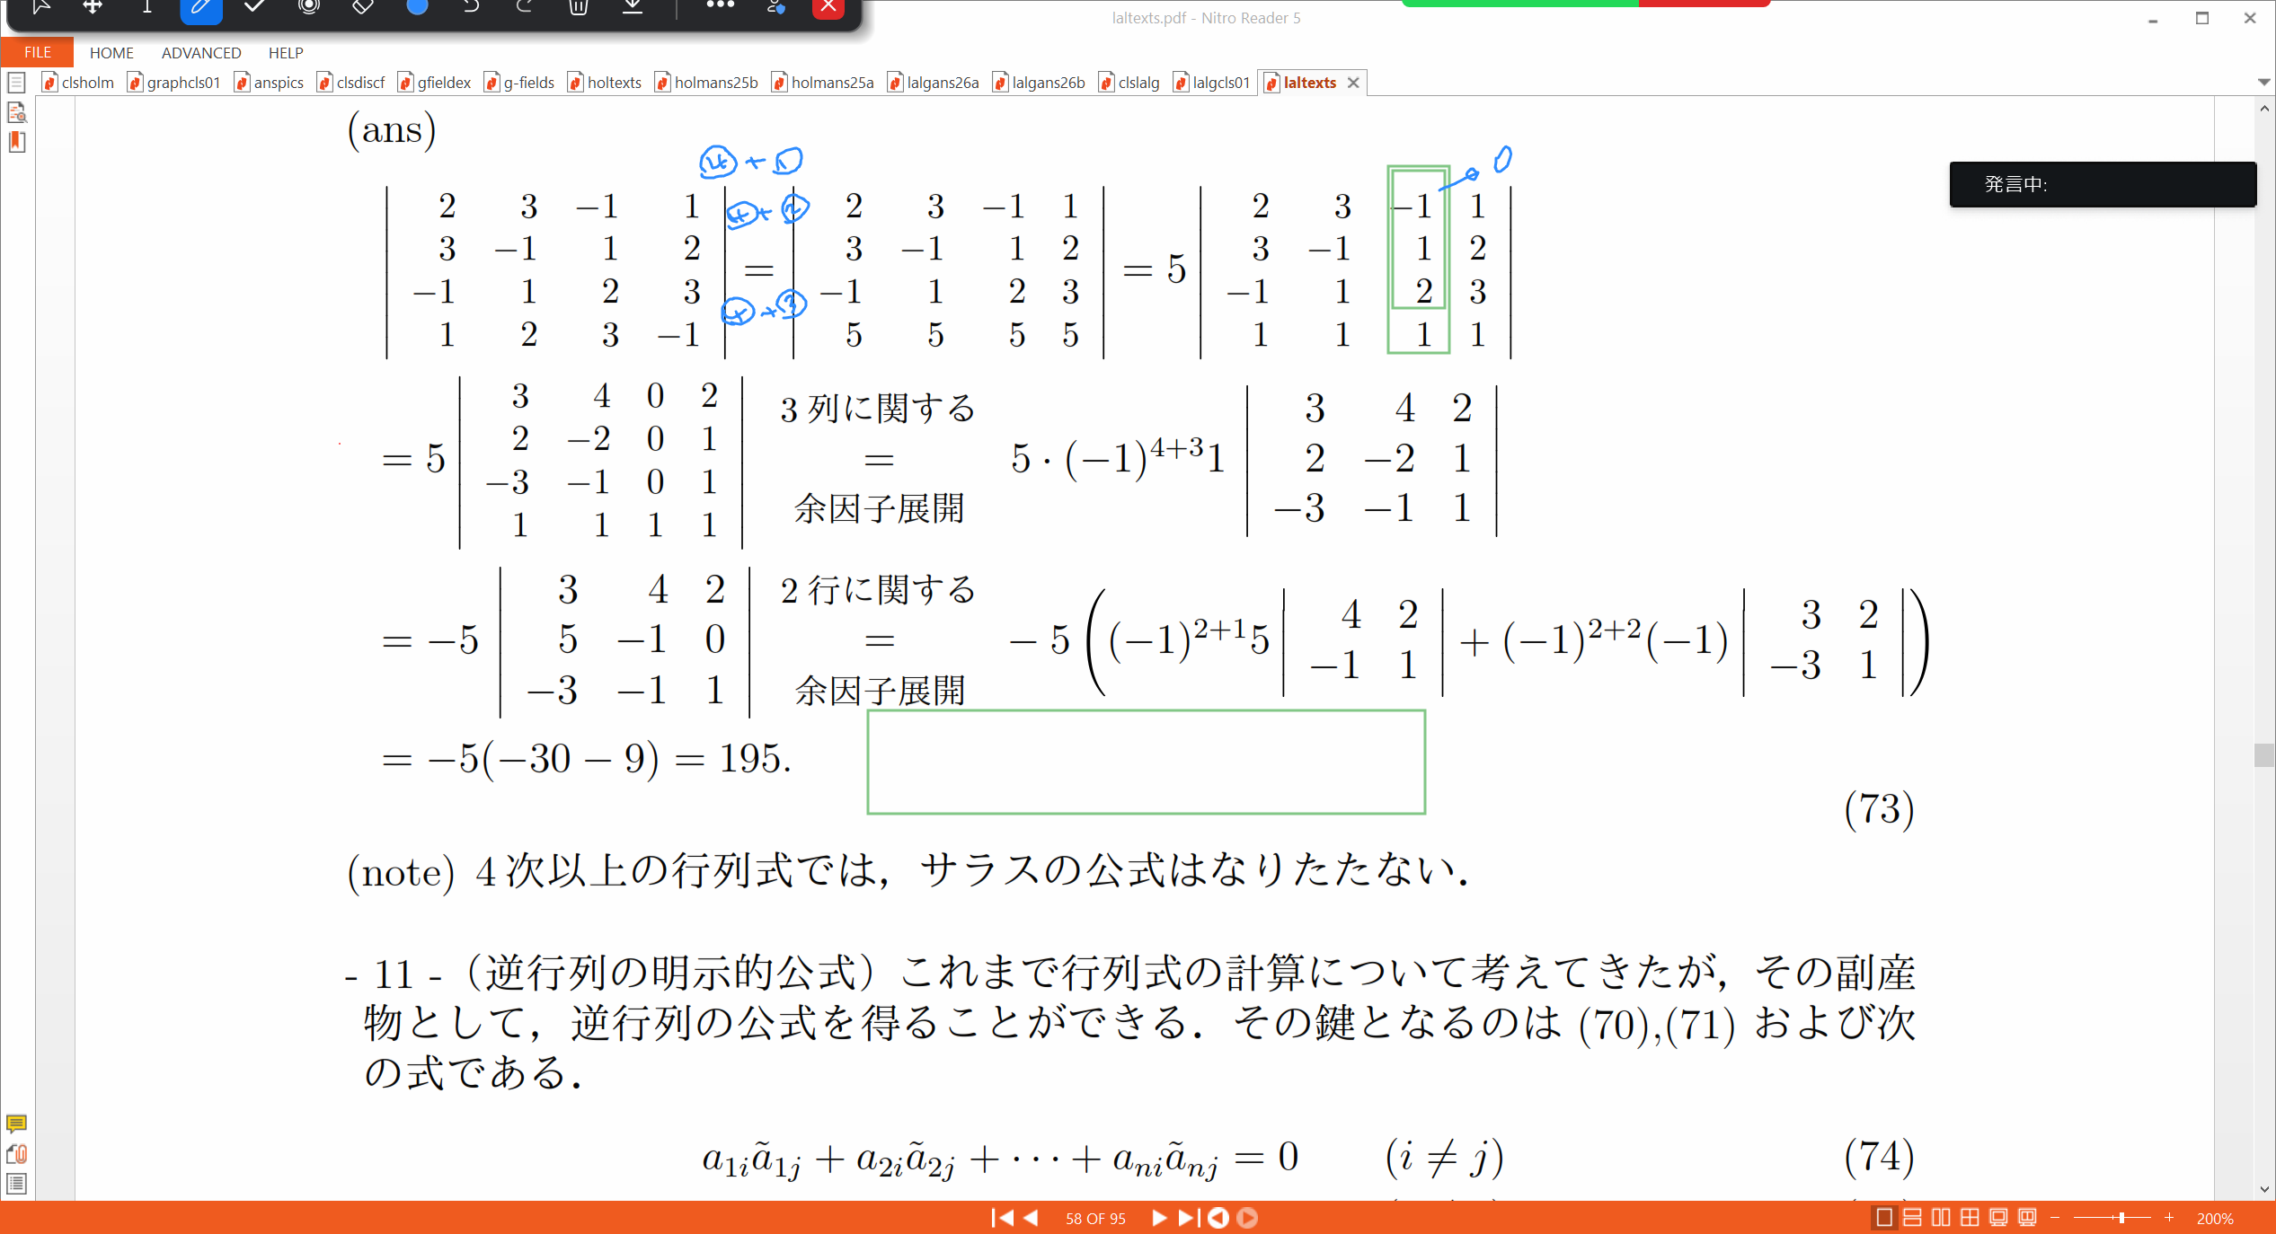Select the arrow pointer tool in annotation bar
Screen dimensions: 2276x1234
pos(40,7)
